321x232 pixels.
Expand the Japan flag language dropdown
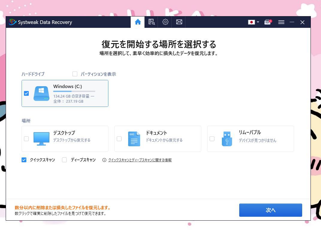pyautogui.click(x=254, y=22)
